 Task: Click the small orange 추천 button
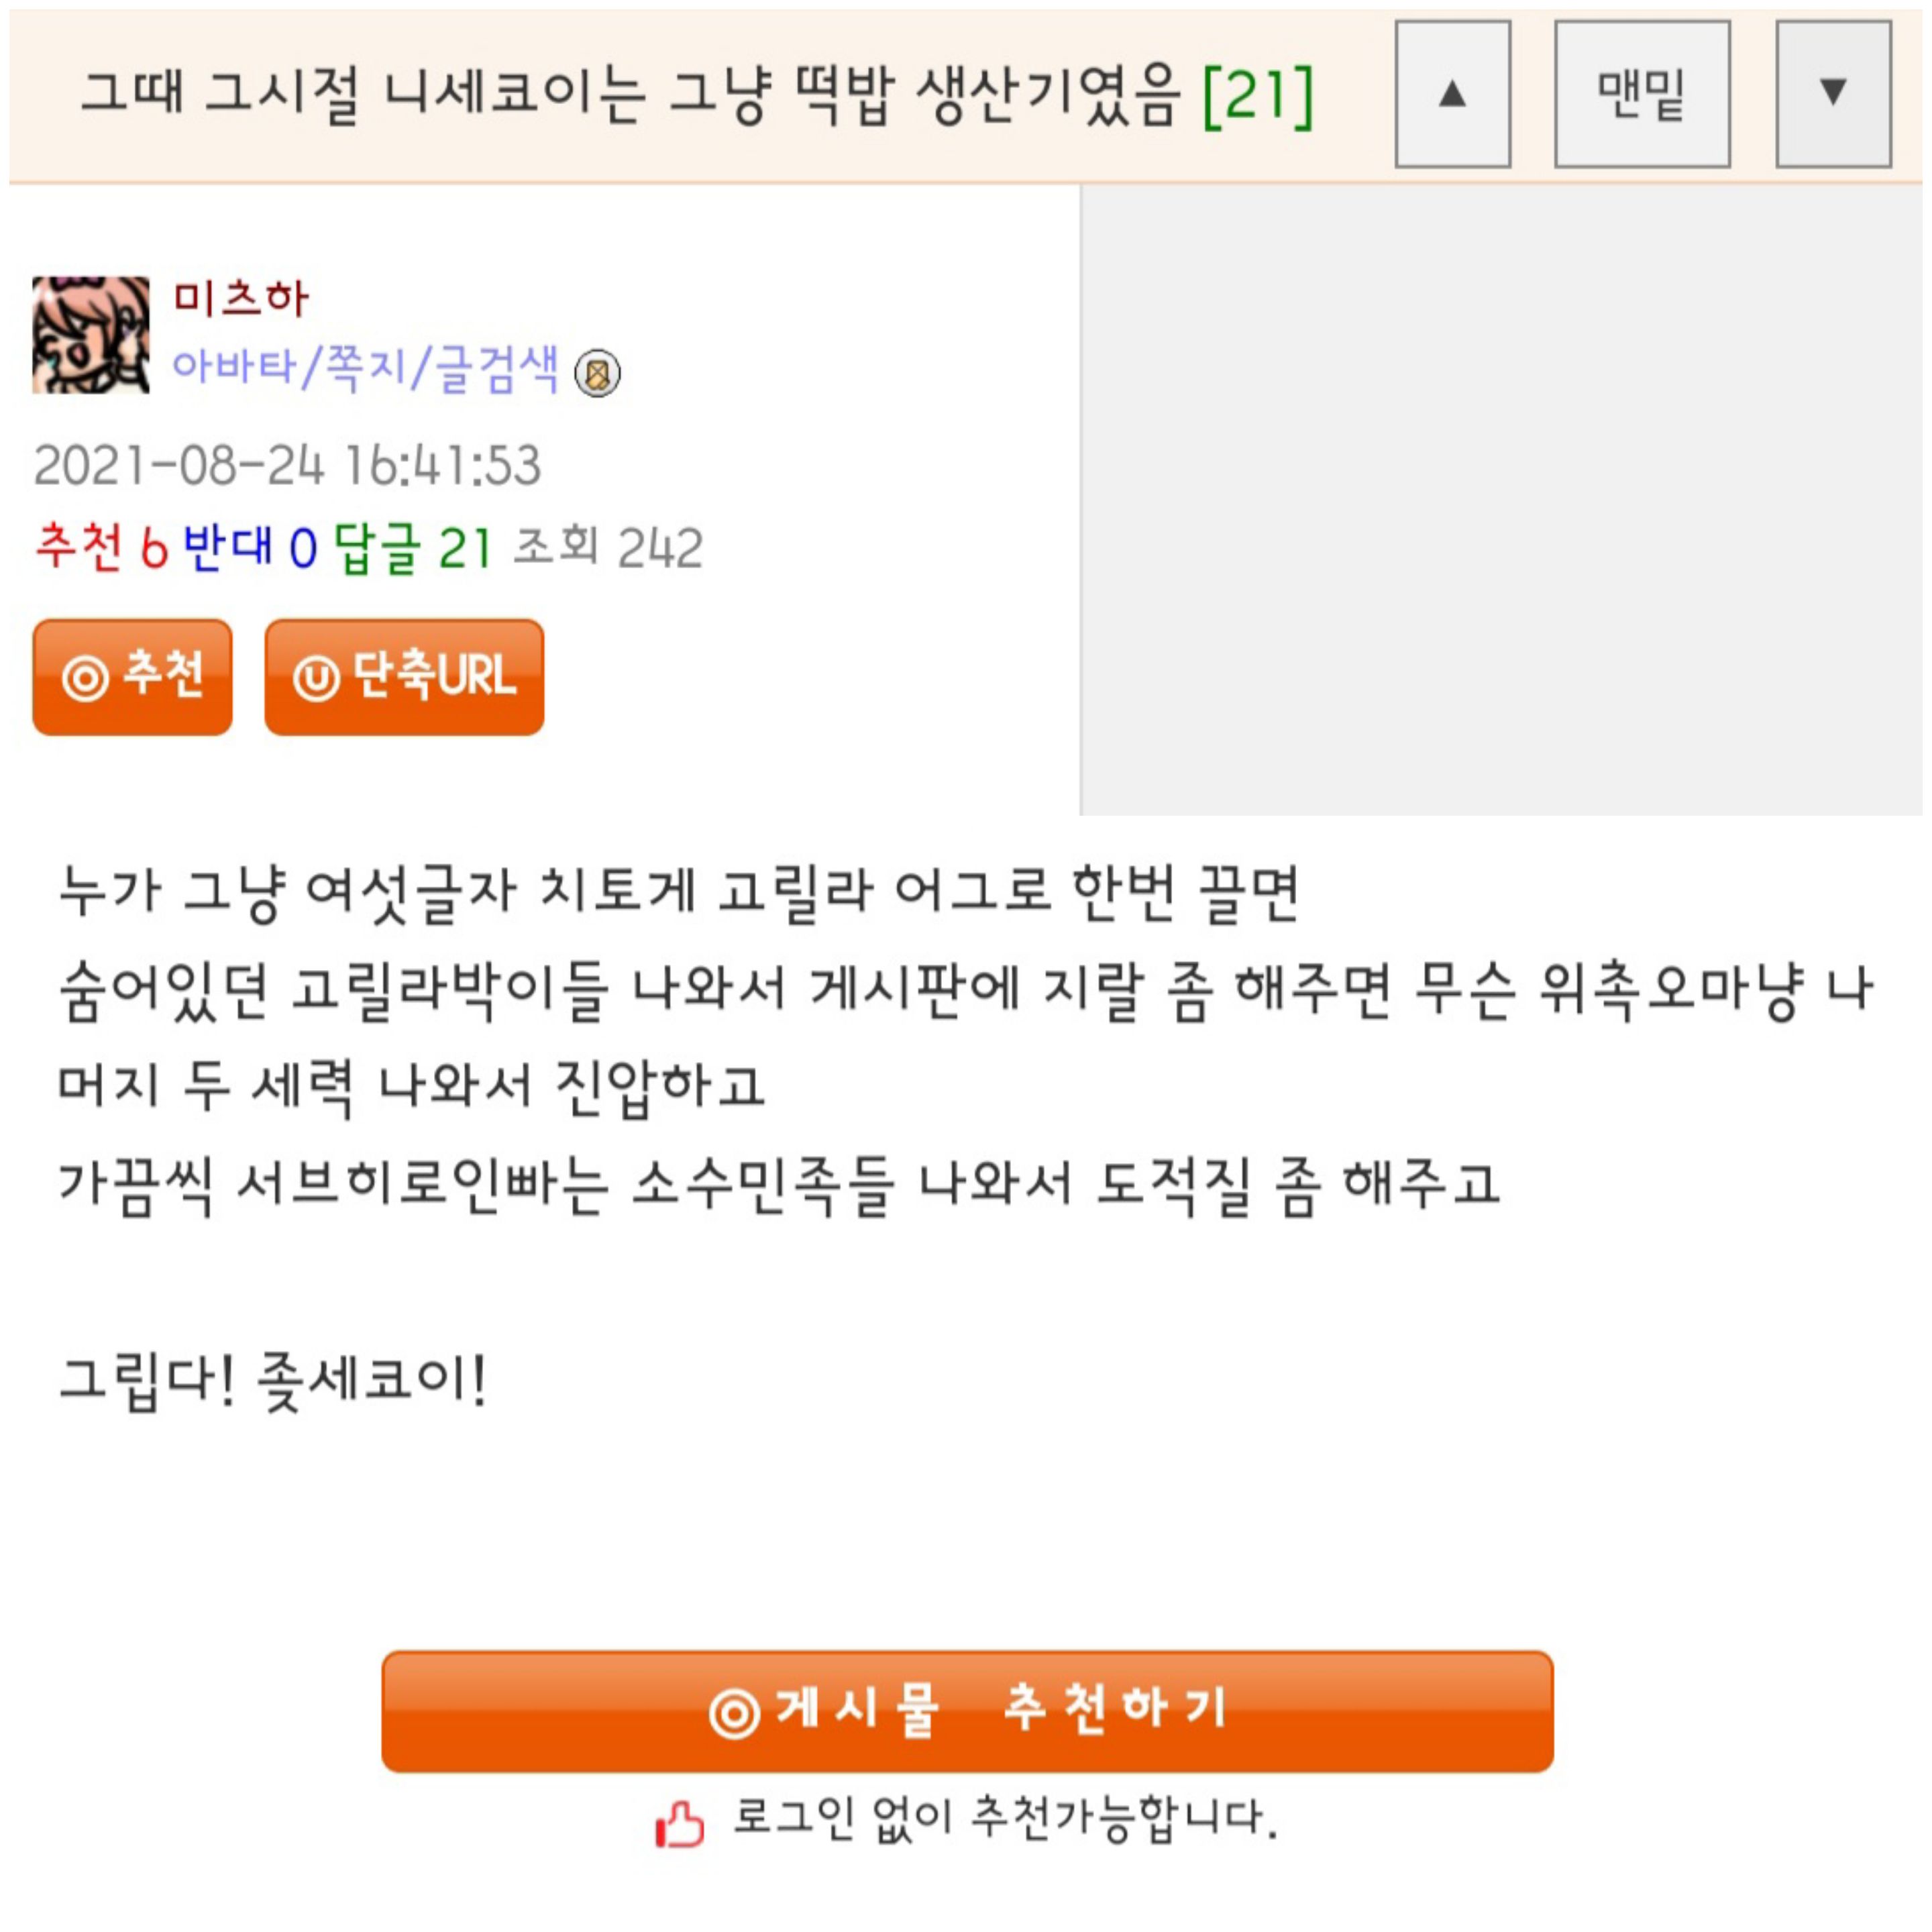coord(132,677)
